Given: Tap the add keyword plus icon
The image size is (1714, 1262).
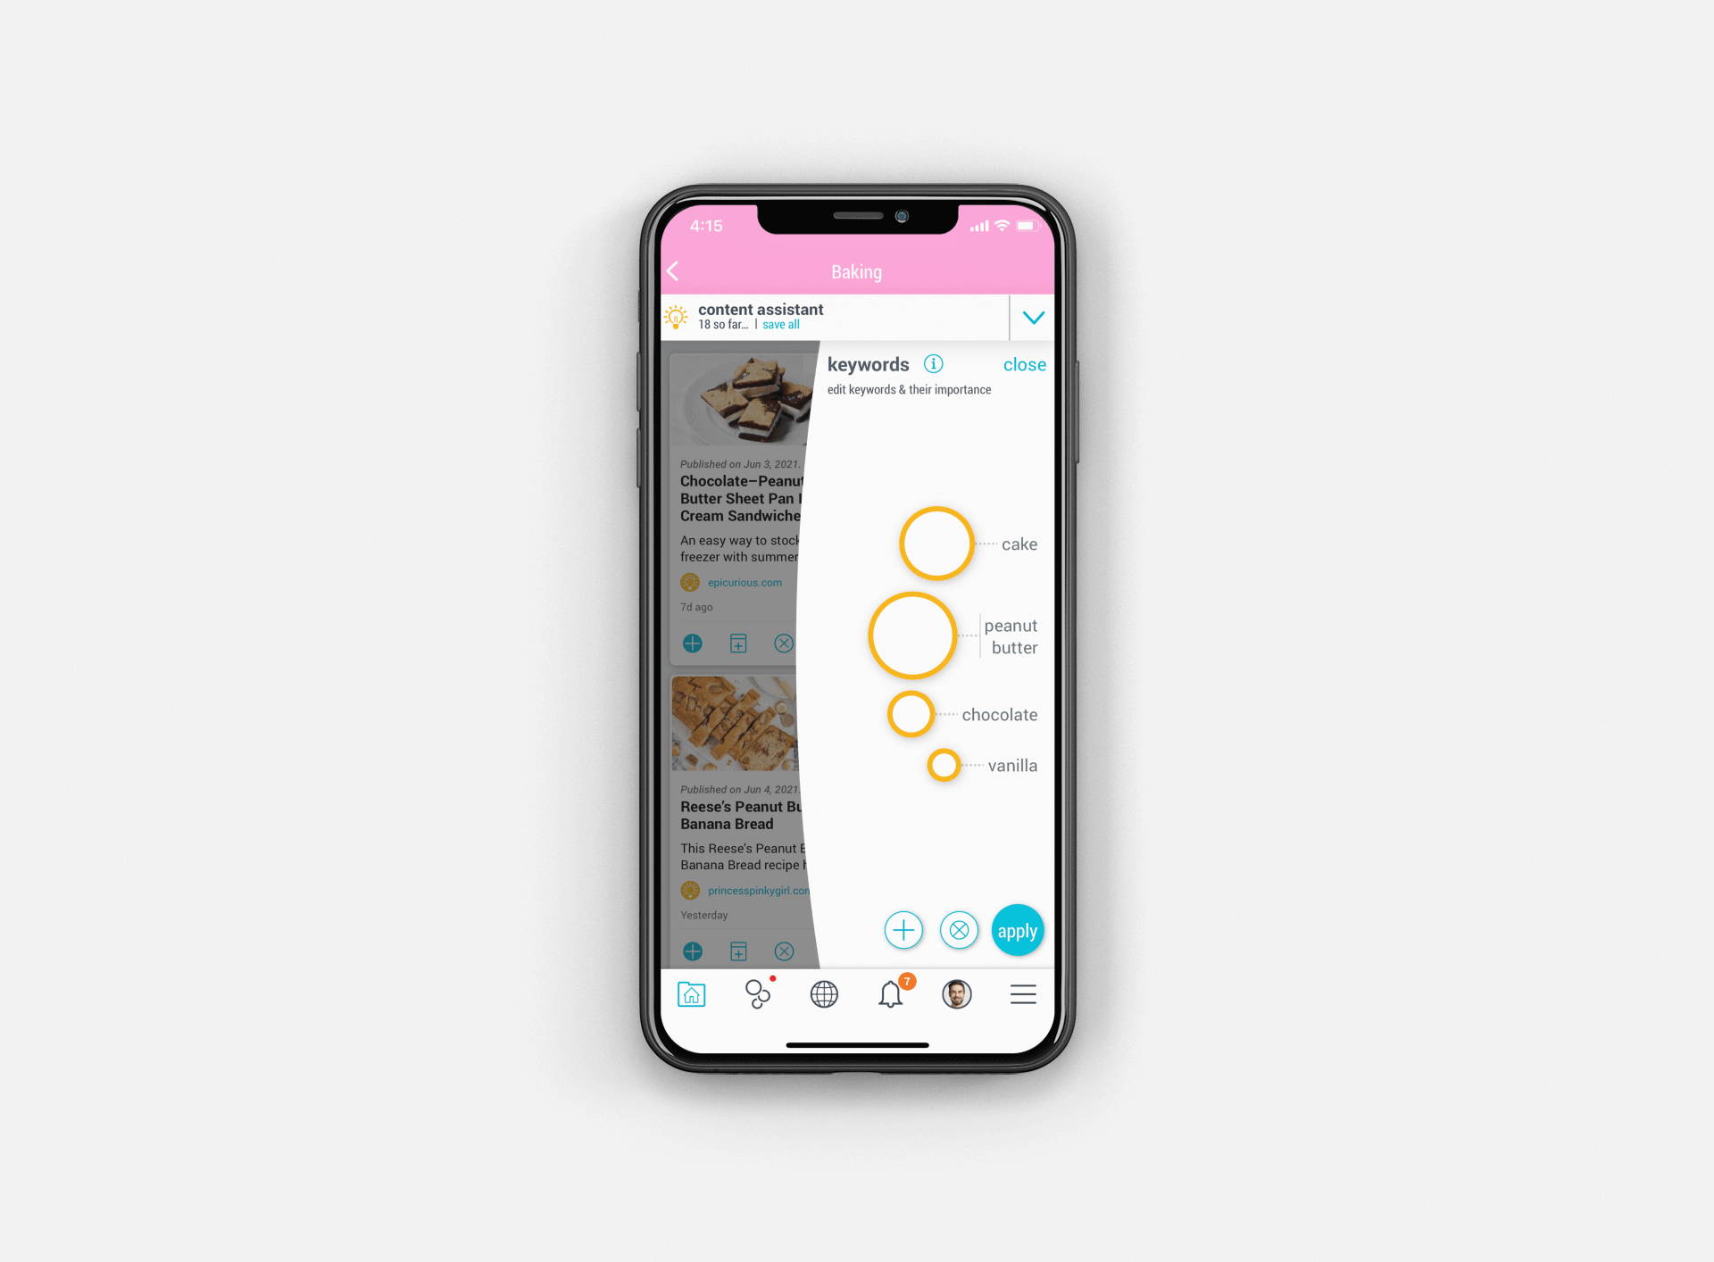Looking at the screenshot, I should (903, 930).
